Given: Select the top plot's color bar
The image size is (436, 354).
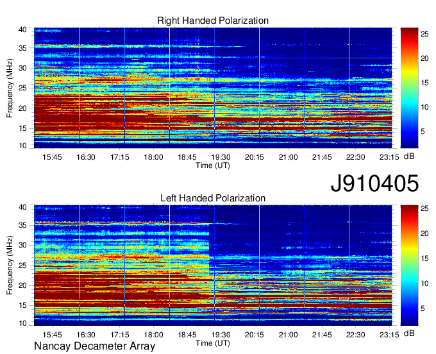Looking at the screenshot, I should coord(409,88).
